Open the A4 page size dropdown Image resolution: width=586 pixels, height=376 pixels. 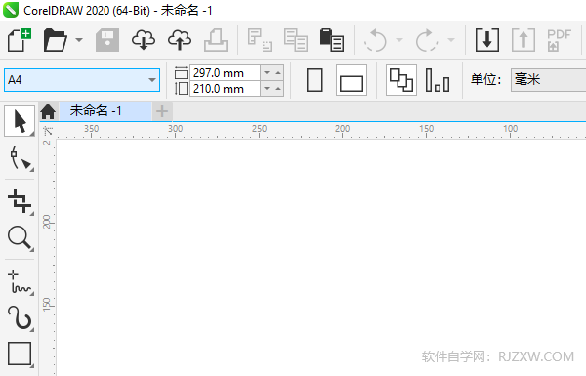[x=151, y=80]
